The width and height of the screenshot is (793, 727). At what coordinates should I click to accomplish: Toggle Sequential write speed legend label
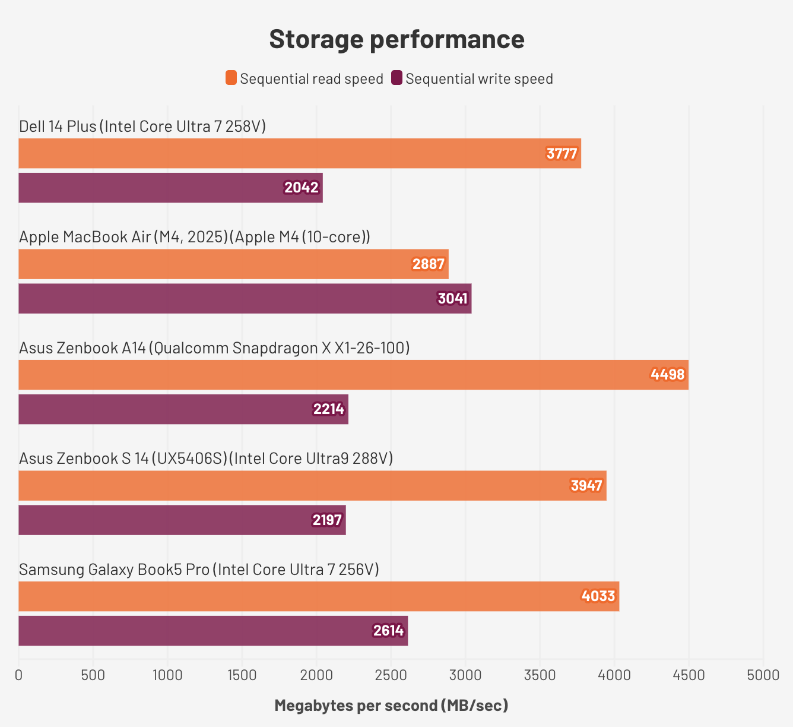(x=479, y=79)
